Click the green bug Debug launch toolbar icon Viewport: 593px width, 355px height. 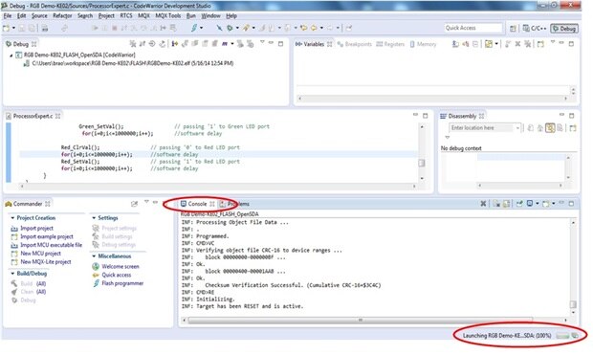230,28
